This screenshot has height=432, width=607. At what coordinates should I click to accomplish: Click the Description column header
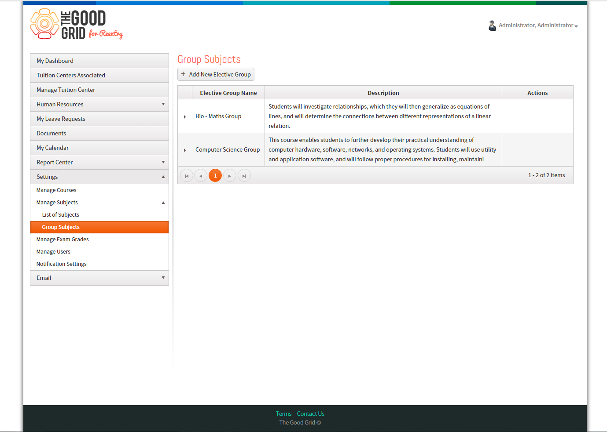click(x=383, y=93)
